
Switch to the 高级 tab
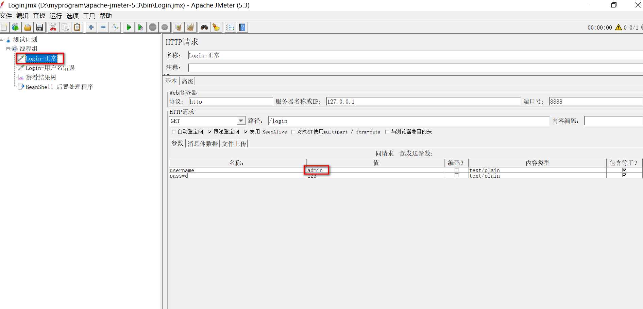point(187,81)
